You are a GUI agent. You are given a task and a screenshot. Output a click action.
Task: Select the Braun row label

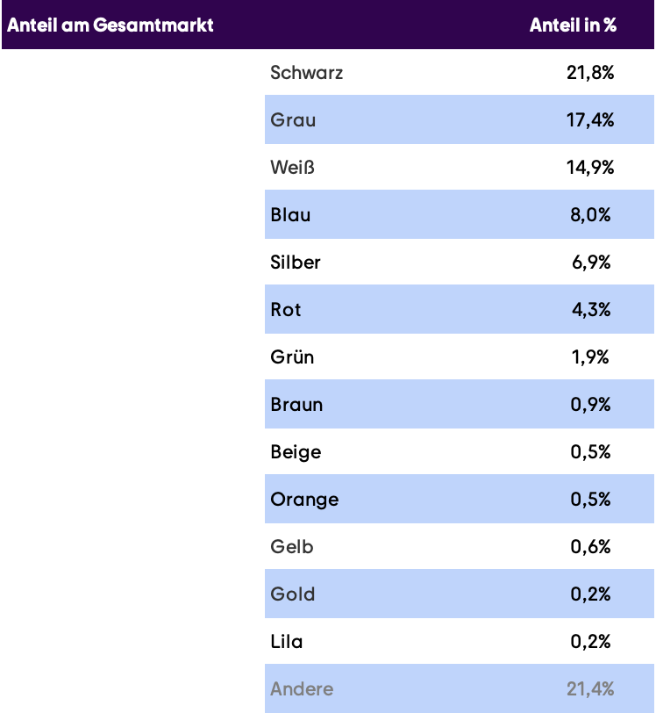pos(296,405)
